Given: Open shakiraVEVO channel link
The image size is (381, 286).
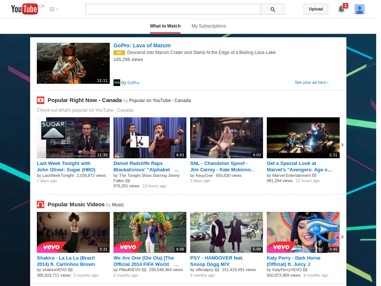Looking at the screenshot, I should [54, 270].
